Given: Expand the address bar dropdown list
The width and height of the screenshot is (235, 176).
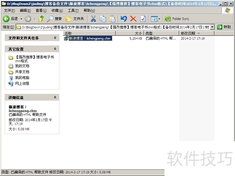Looking at the screenshot, I should point(213,27).
